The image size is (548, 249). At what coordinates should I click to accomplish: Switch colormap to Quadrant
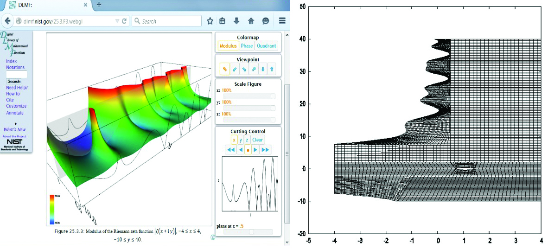tap(266, 45)
